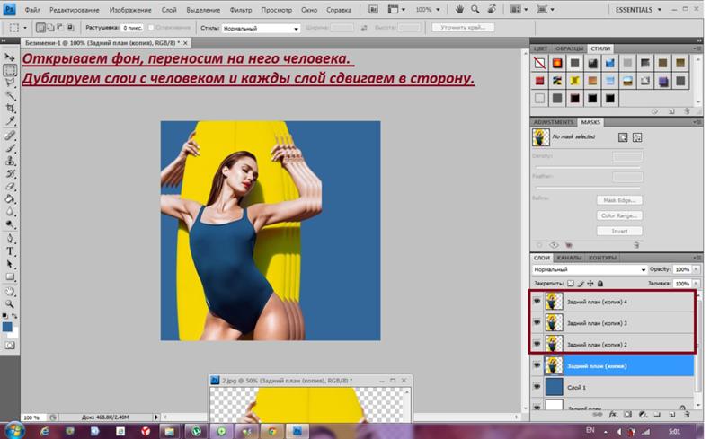Switch to the ADJUSTMENTS tab
Viewport: 719px width, 439px height.
tap(553, 122)
